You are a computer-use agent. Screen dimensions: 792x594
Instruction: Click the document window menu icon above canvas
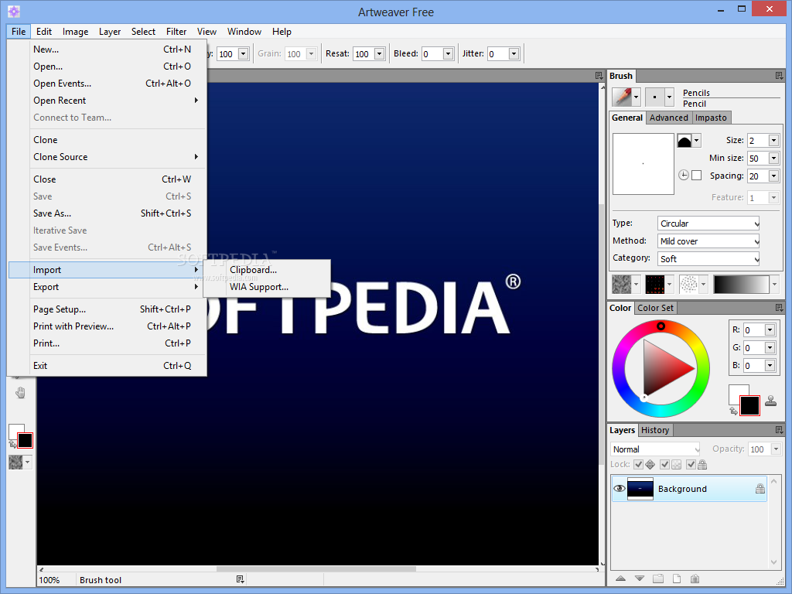coord(599,76)
